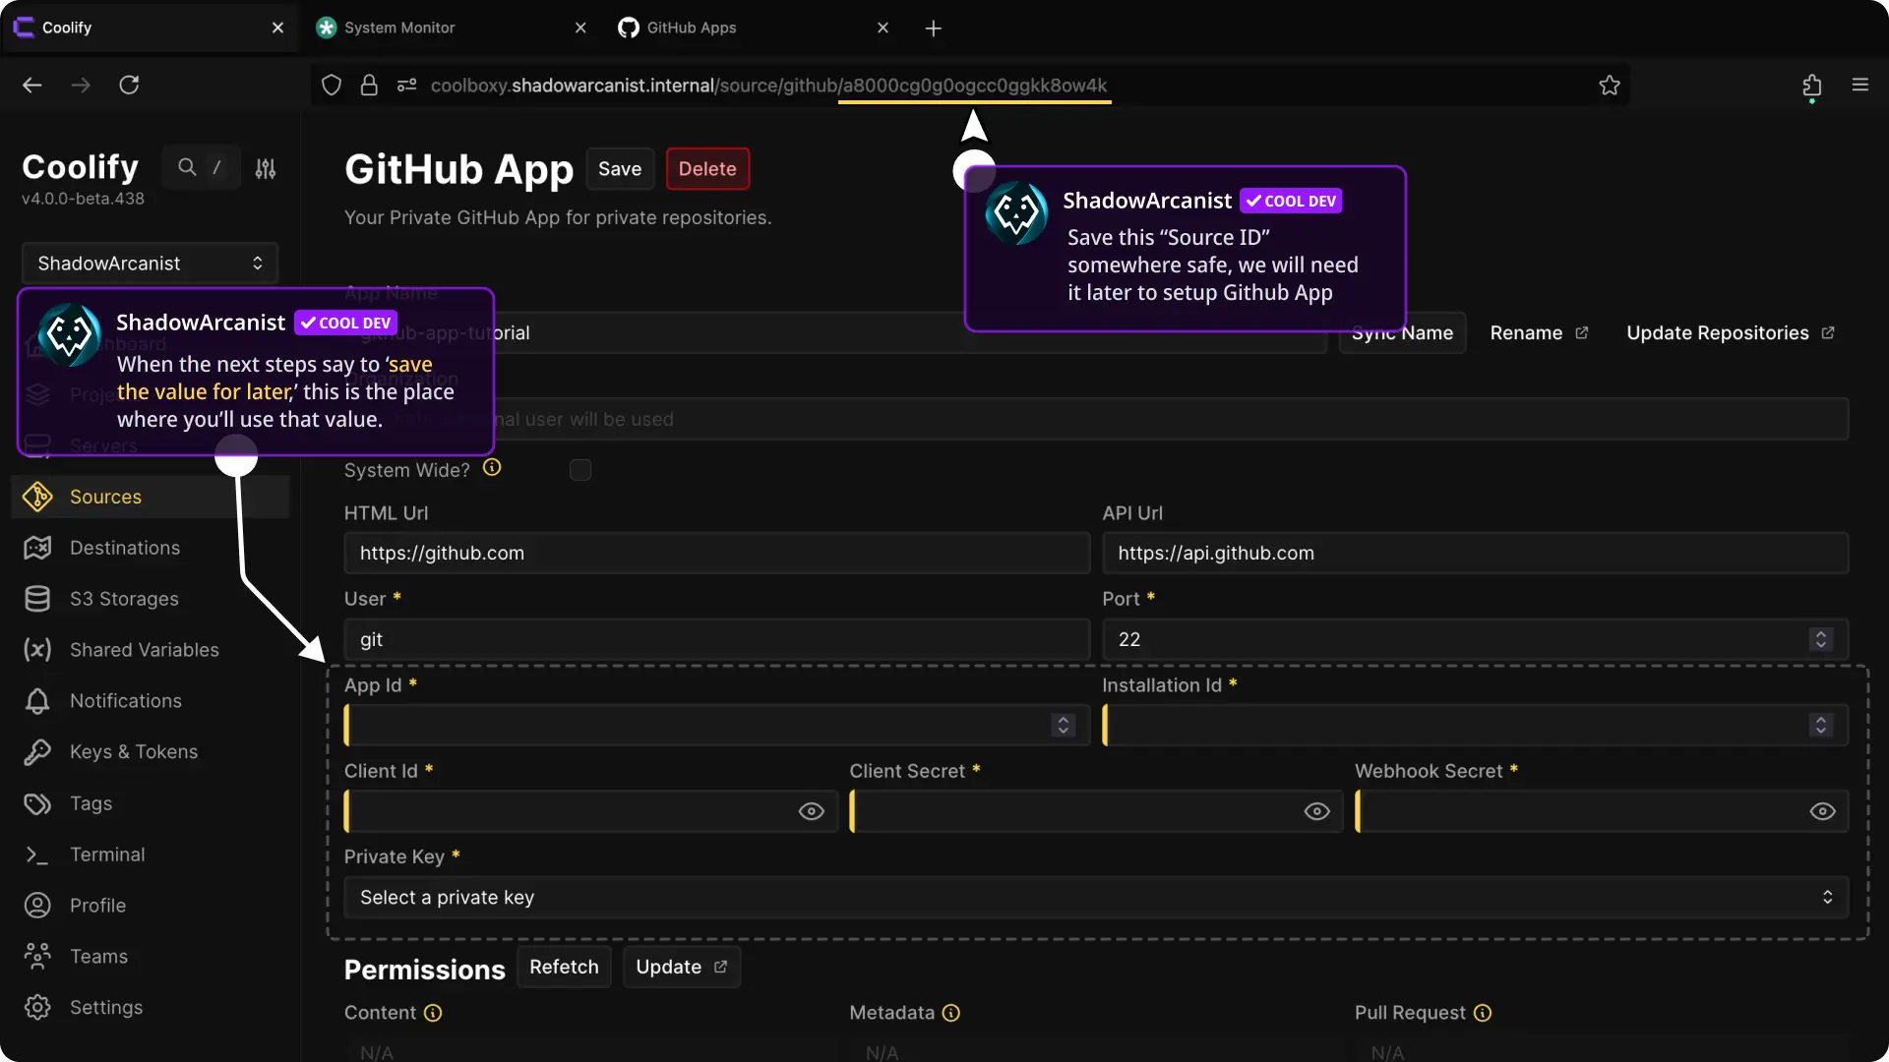Open Keys & Tokens key icon
The image size is (1889, 1062).
pyautogui.click(x=37, y=752)
